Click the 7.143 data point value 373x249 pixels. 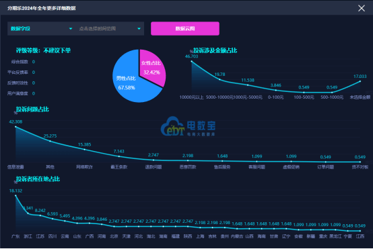click(119, 151)
